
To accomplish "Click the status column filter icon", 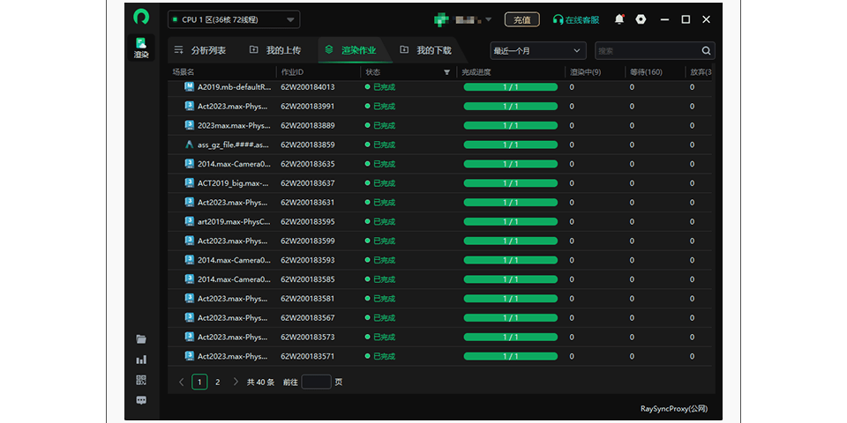I will tap(446, 72).
